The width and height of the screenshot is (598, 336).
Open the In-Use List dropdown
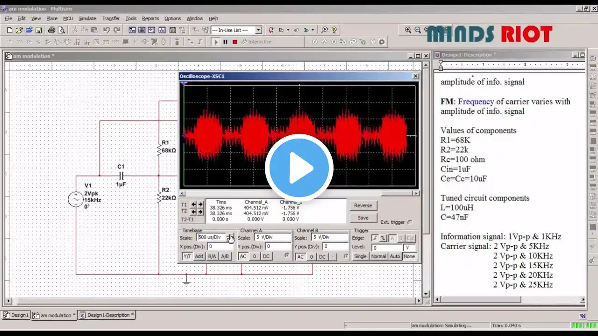click(258, 30)
